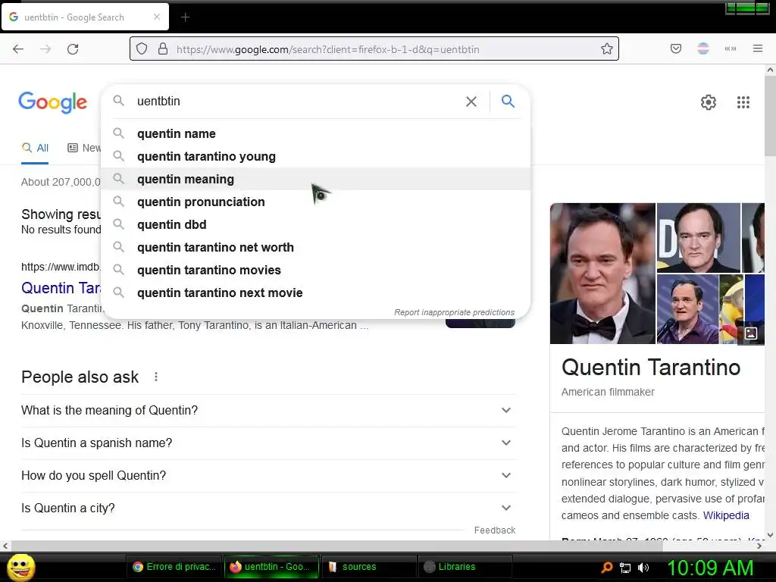Open the shield tracking protection icon

(142, 48)
